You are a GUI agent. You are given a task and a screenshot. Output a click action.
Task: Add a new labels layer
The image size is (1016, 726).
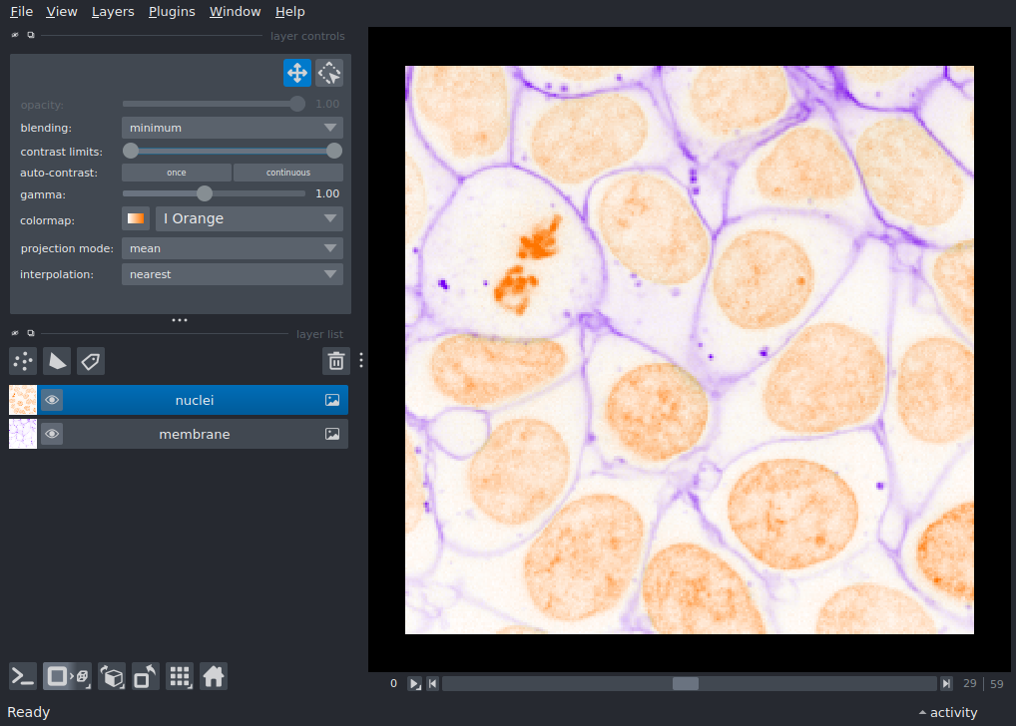(x=91, y=361)
